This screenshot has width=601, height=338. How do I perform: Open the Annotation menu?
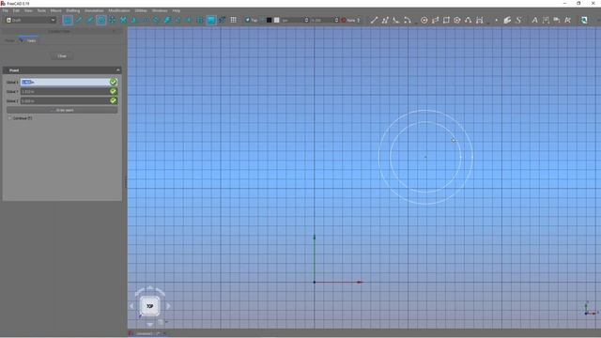coord(94,10)
